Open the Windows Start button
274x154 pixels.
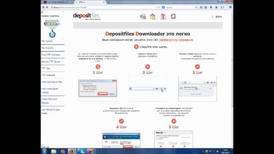point(45,151)
